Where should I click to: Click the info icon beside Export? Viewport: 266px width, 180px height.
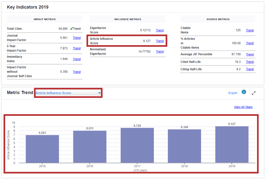[x=244, y=92]
